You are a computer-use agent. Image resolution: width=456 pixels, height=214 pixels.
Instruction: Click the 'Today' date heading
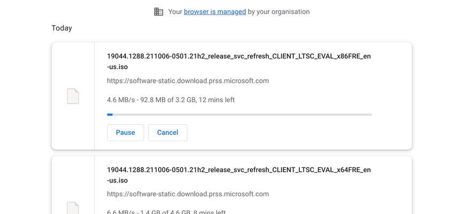coord(61,28)
